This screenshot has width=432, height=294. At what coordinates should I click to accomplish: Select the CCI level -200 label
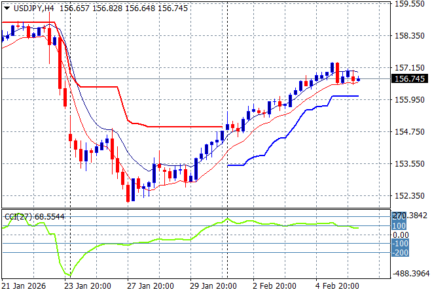400,252
